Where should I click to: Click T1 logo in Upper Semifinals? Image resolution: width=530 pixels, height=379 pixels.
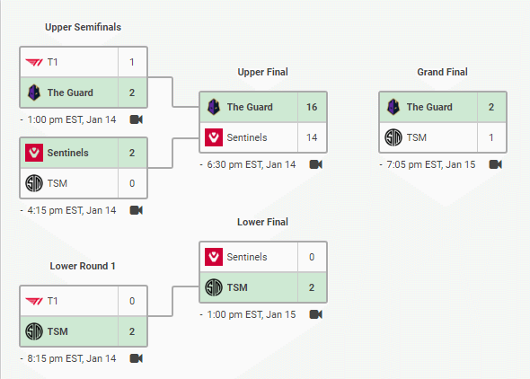[34, 62]
